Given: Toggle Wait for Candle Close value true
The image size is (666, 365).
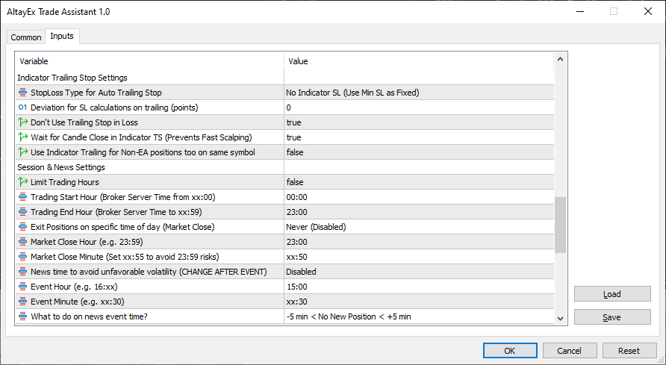Looking at the screenshot, I should coord(419,137).
